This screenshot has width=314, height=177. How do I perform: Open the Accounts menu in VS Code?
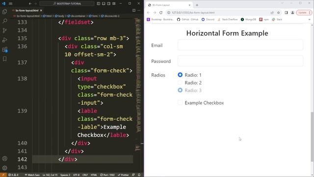pyautogui.click(x=4, y=158)
